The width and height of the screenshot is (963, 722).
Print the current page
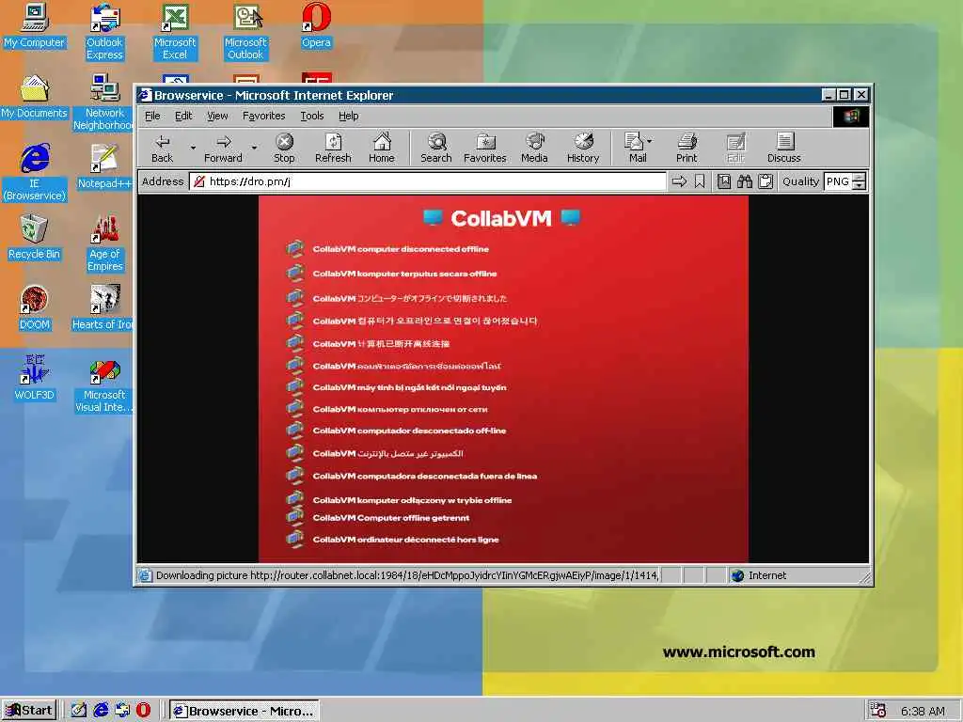[687, 149]
